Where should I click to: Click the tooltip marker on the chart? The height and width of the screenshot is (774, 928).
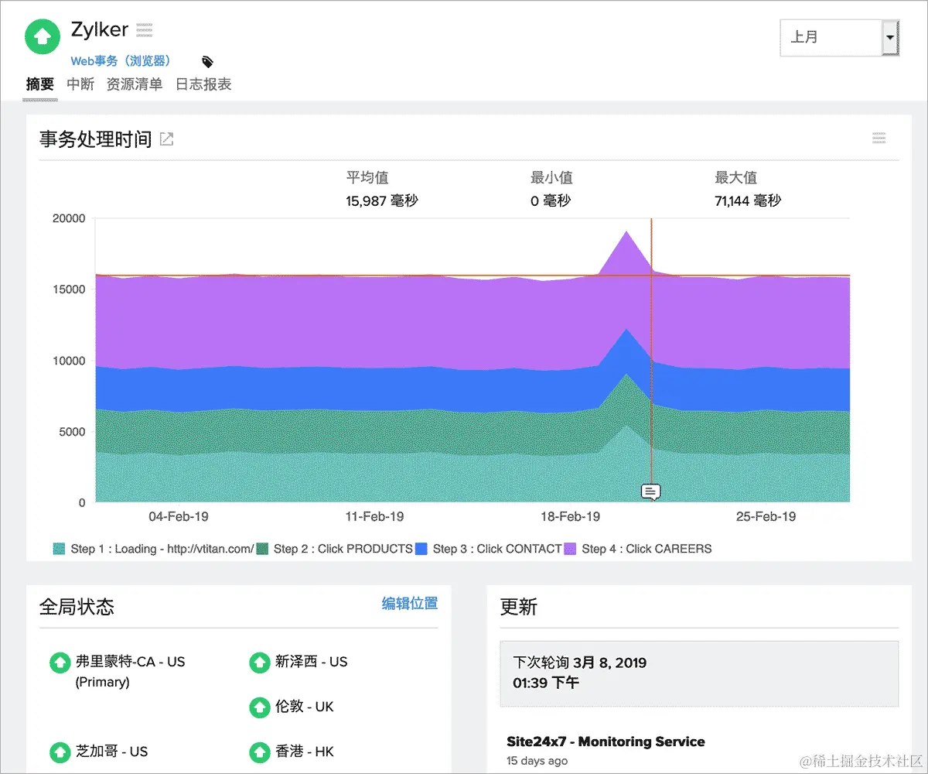coord(650,491)
